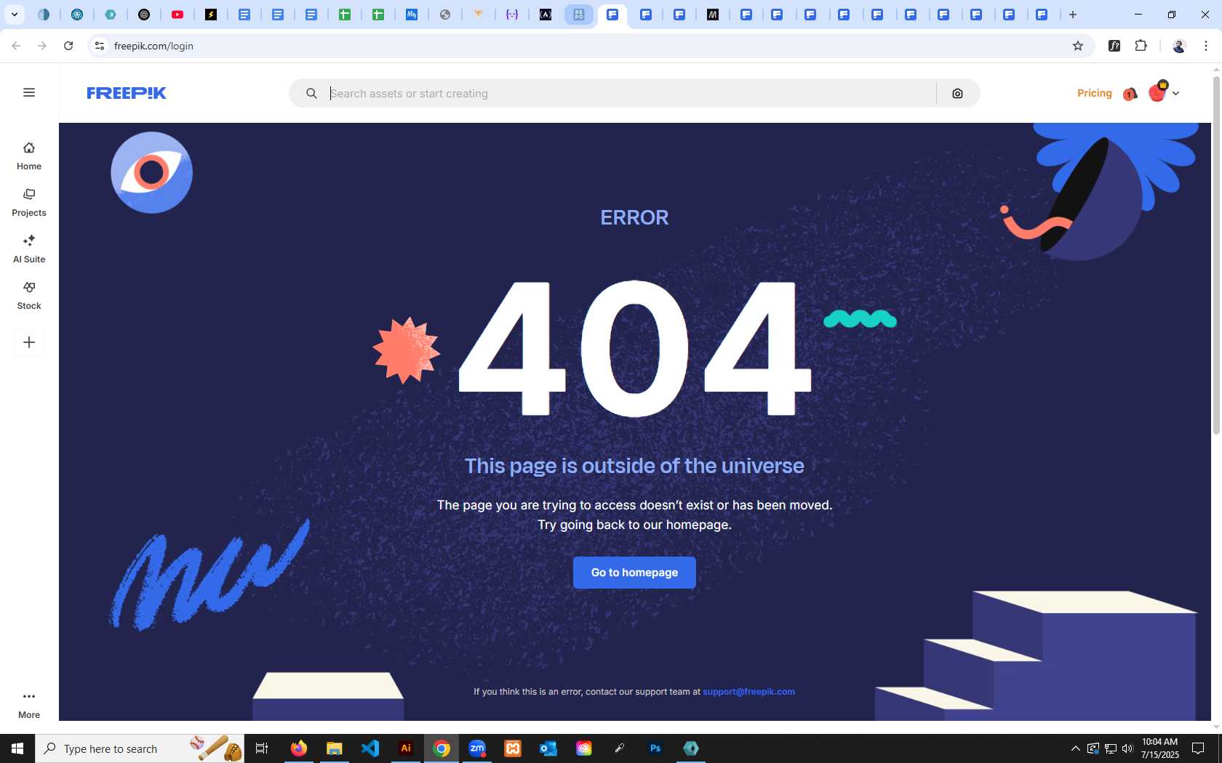This screenshot has width=1222, height=763.
Task: Open XAMPP from the taskbar
Action: click(513, 748)
